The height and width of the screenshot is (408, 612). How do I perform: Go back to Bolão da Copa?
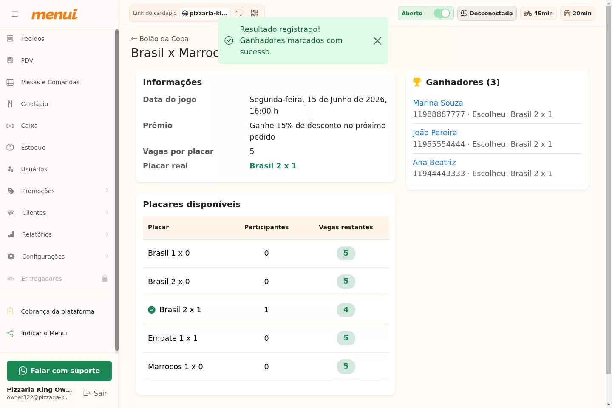pyautogui.click(x=160, y=39)
